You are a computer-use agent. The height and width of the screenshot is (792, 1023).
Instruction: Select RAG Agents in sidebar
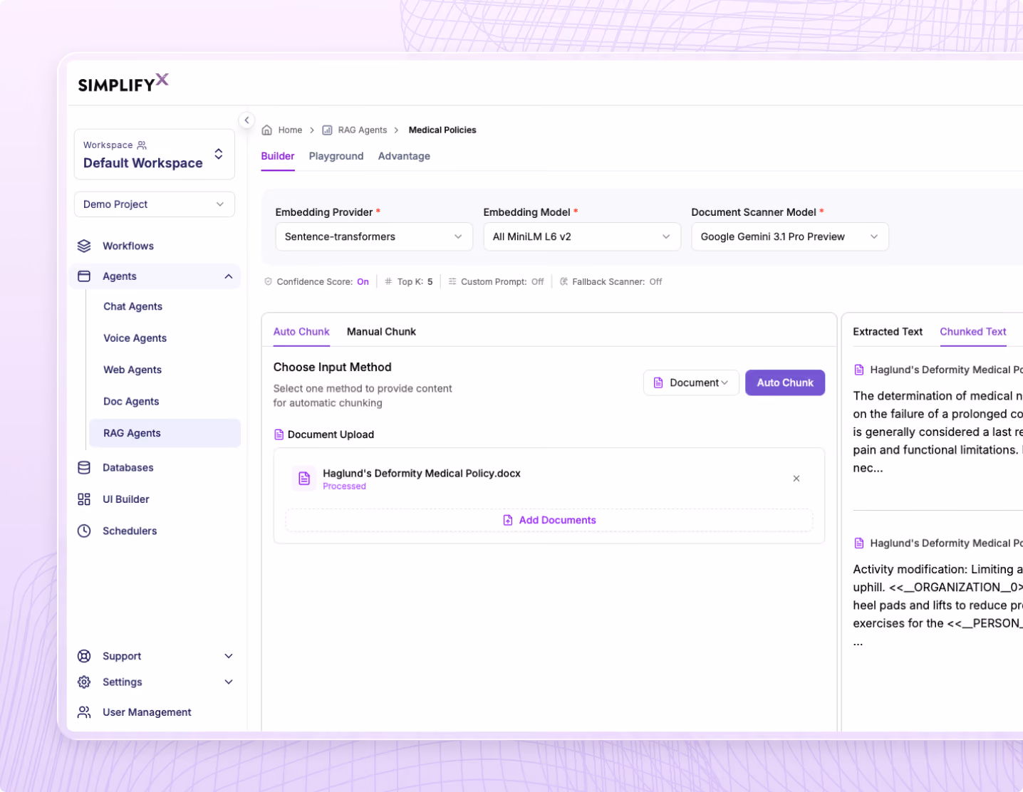click(x=165, y=433)
